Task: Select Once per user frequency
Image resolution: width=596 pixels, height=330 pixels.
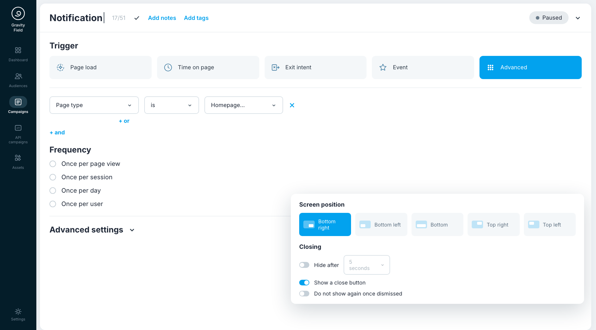Action: click(53, 204)
